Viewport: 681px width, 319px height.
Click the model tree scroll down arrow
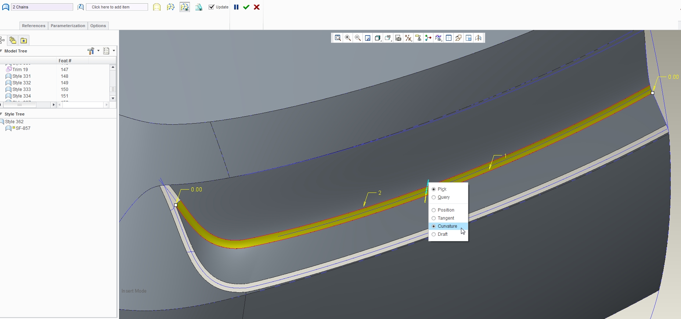coord(113,98)
